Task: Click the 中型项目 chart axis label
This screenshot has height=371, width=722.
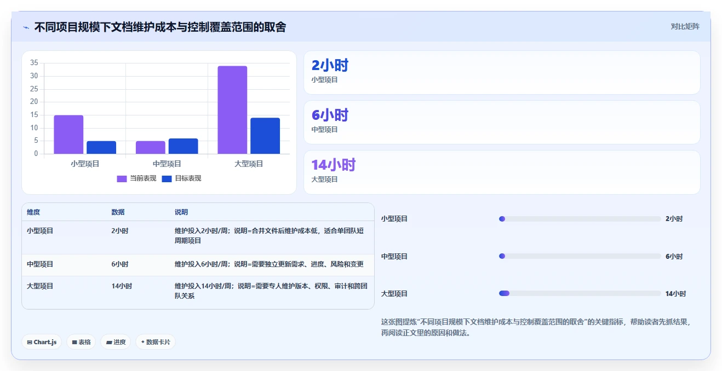Action: tap(167, 164)
